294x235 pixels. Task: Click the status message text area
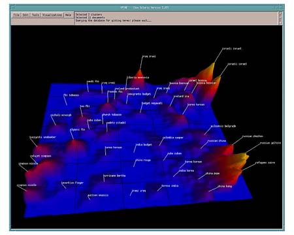pyautogui.click(x=176, y=18)
